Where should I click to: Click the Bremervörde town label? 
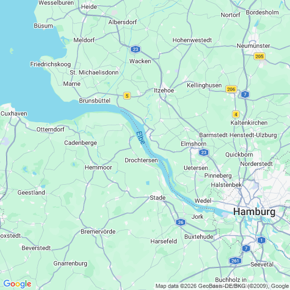coord(98,231)
